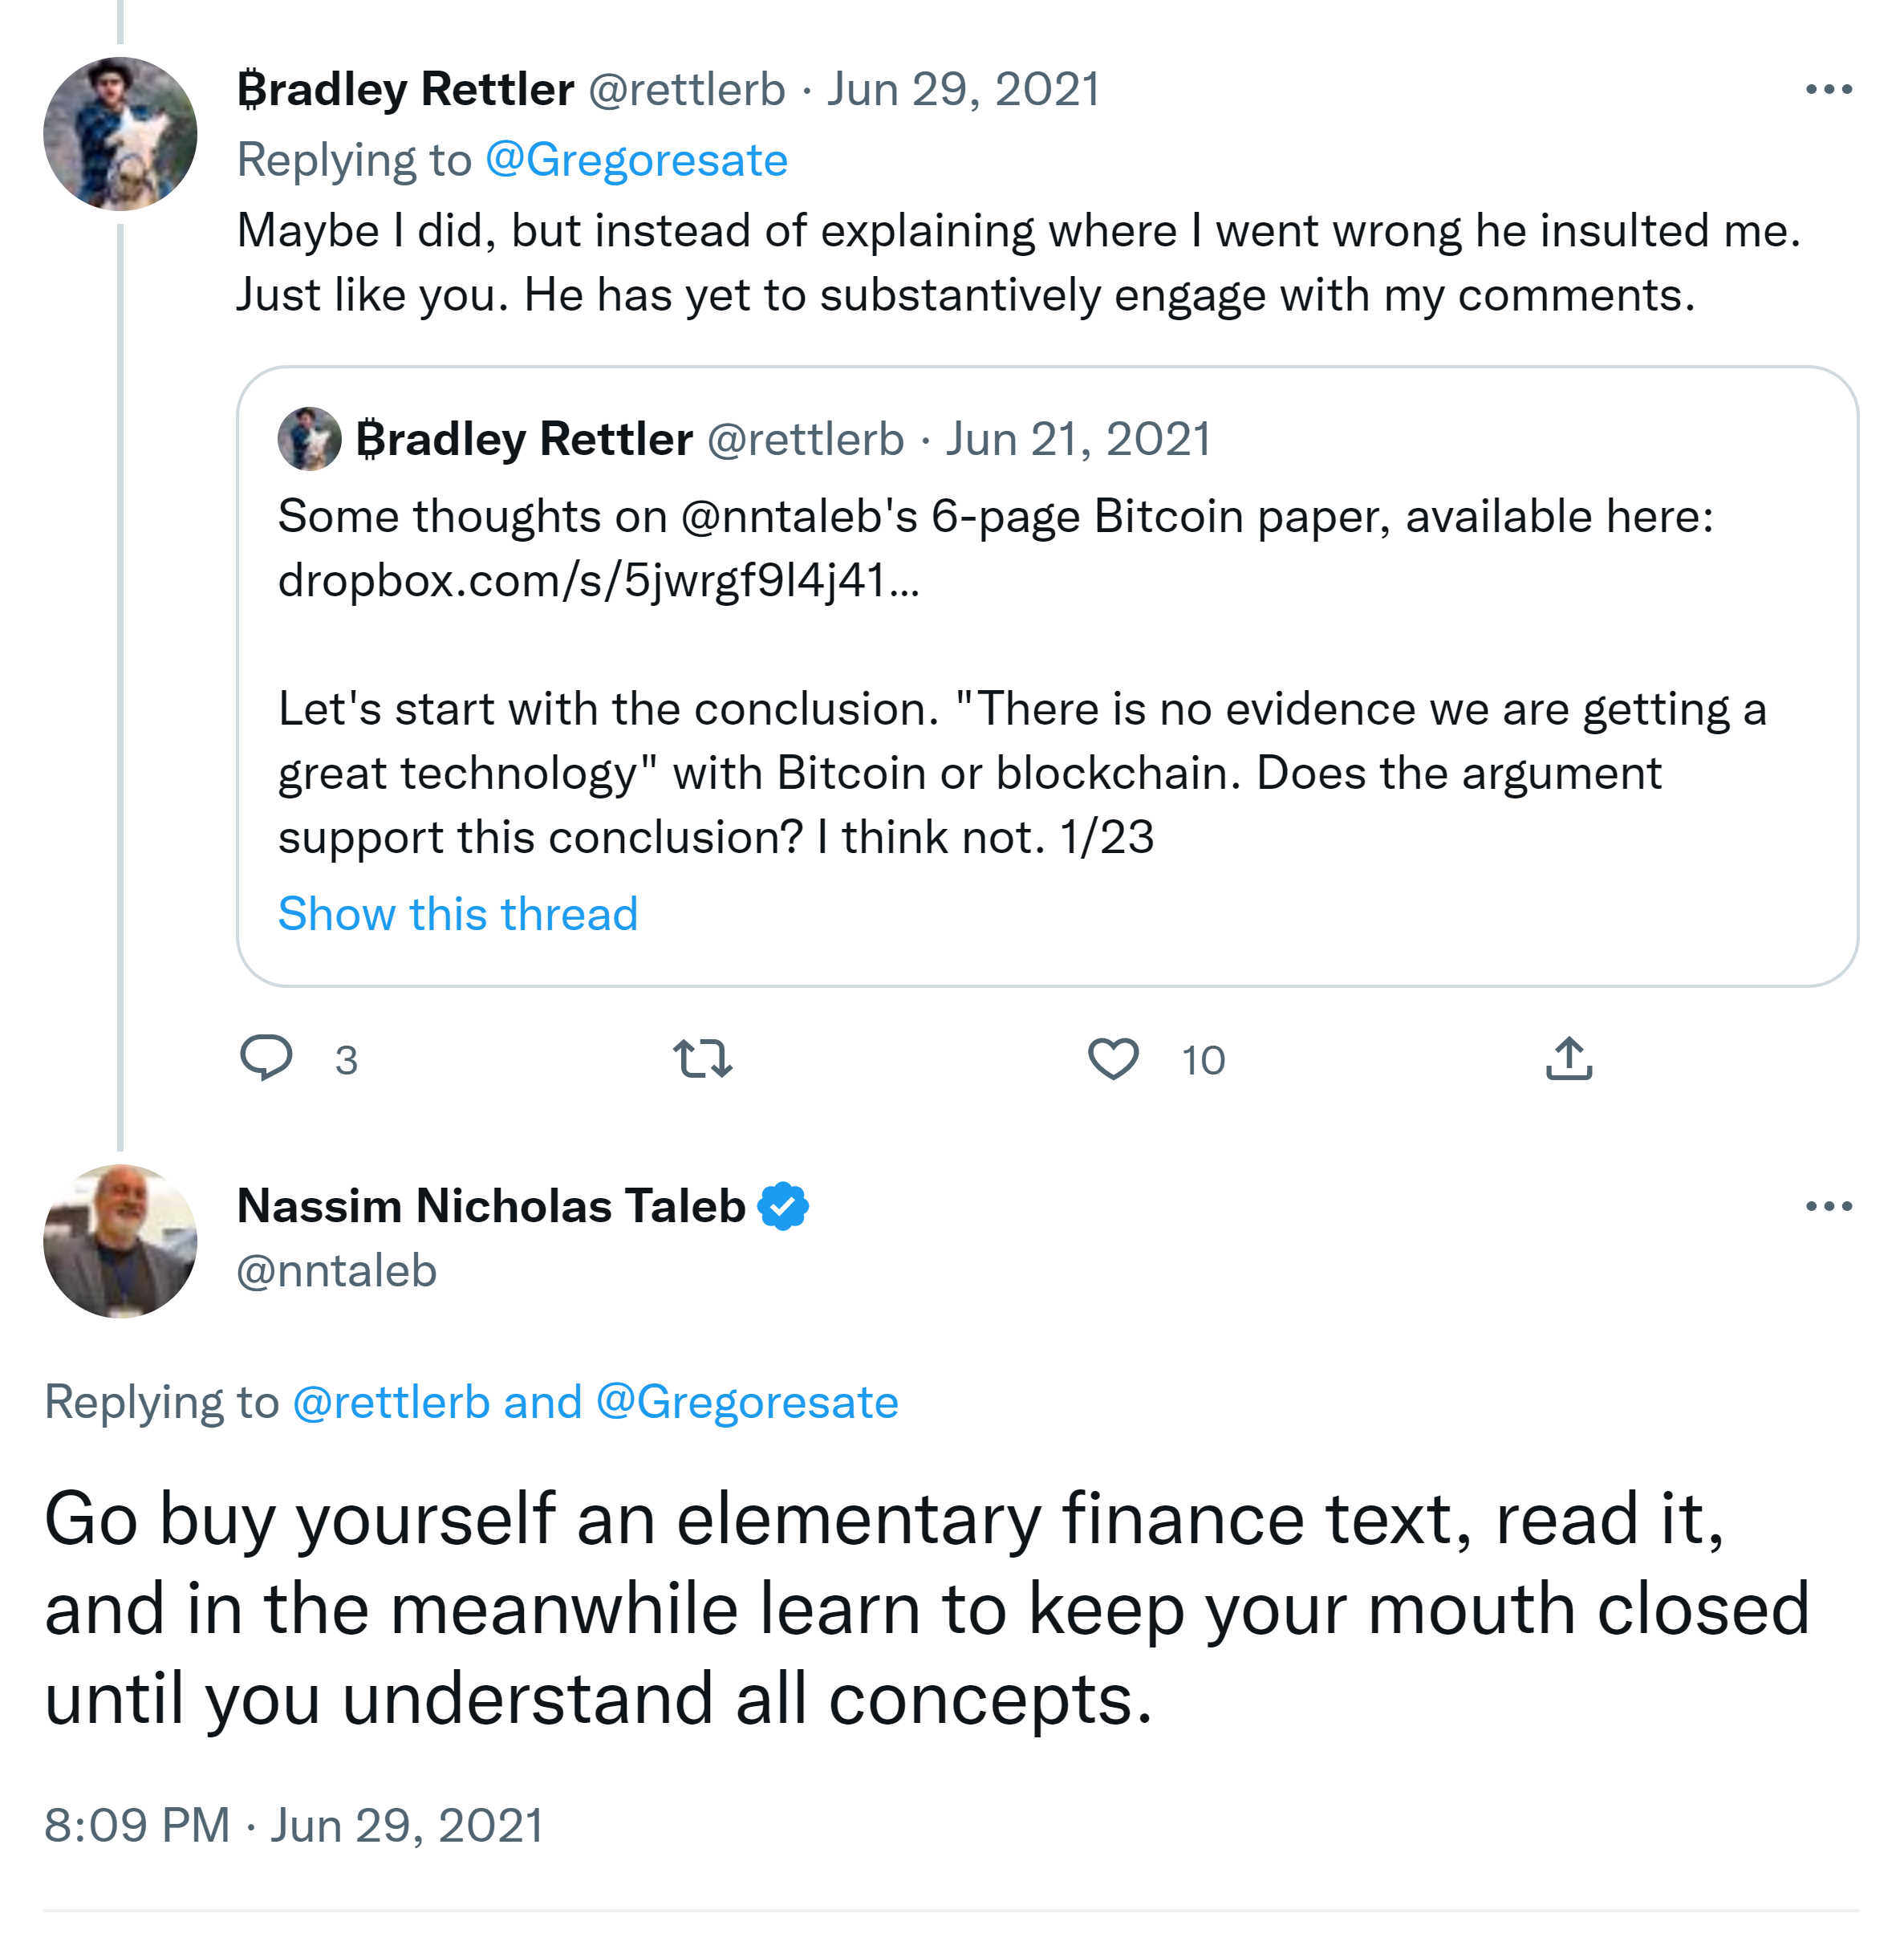Share Bradley Rettler's tweet via share icon
Image resolution: width=1904 pixels, height=1946 pixels.
1568,1058
